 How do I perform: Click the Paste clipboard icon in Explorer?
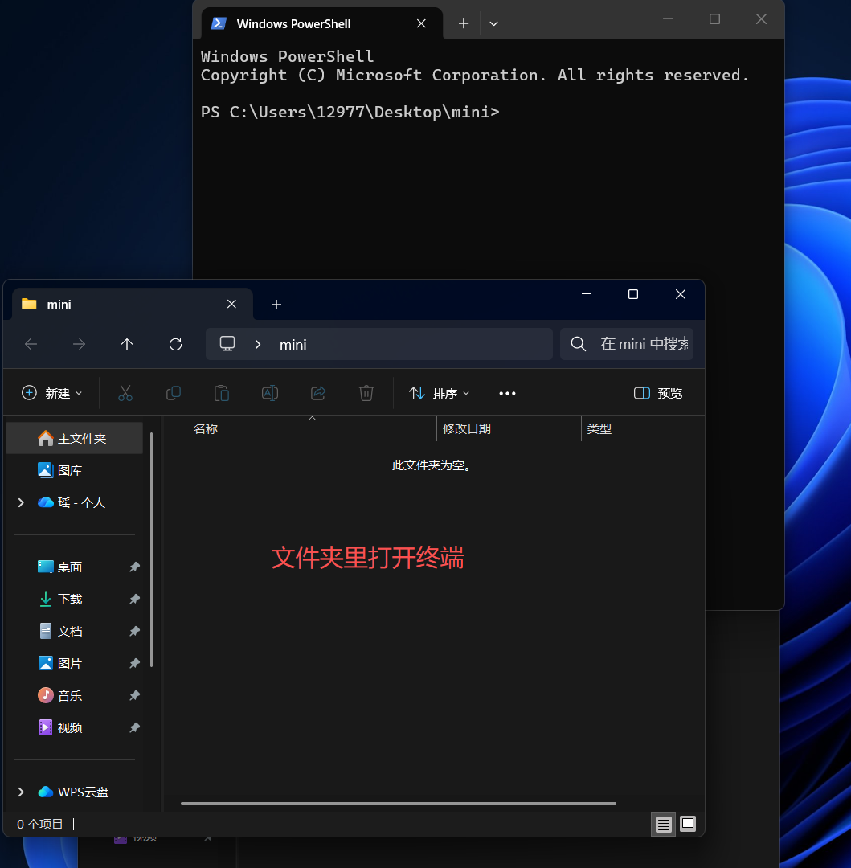point(221,393)
